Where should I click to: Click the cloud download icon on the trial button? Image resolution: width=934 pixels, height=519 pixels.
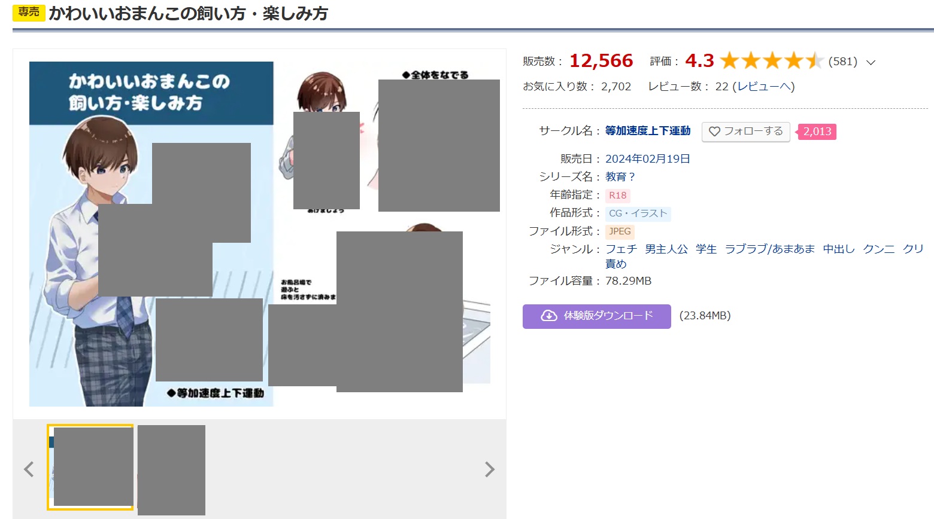click(x=548, y=316)
